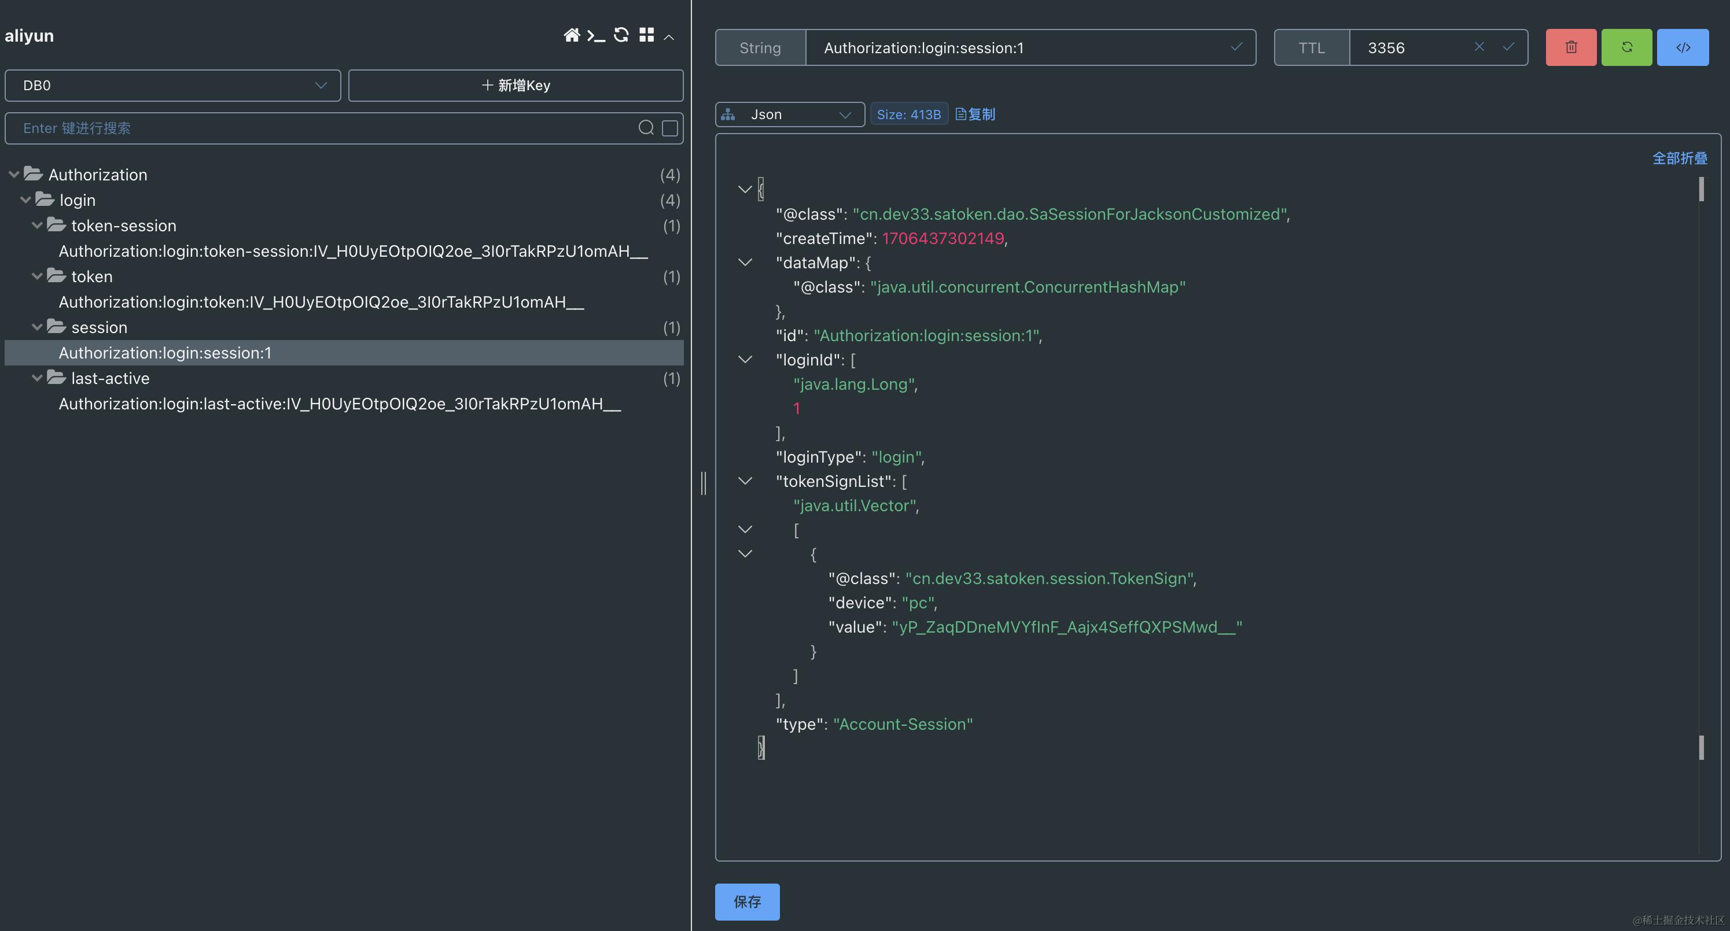Select the String type tab

[x=760, y=47]
